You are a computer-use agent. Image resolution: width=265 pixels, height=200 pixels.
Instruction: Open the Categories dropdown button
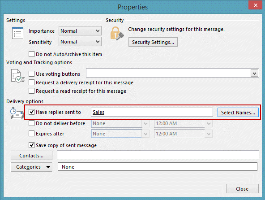pyautogui.click(x=31, y=167)
